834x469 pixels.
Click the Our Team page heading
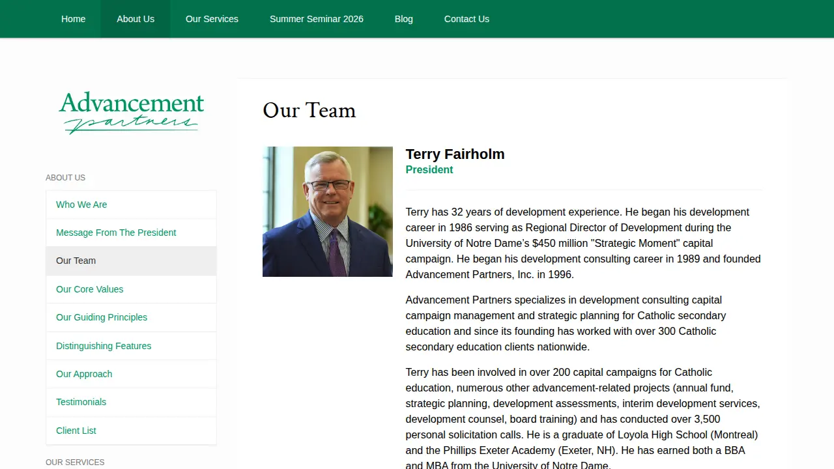coord(309,110)
